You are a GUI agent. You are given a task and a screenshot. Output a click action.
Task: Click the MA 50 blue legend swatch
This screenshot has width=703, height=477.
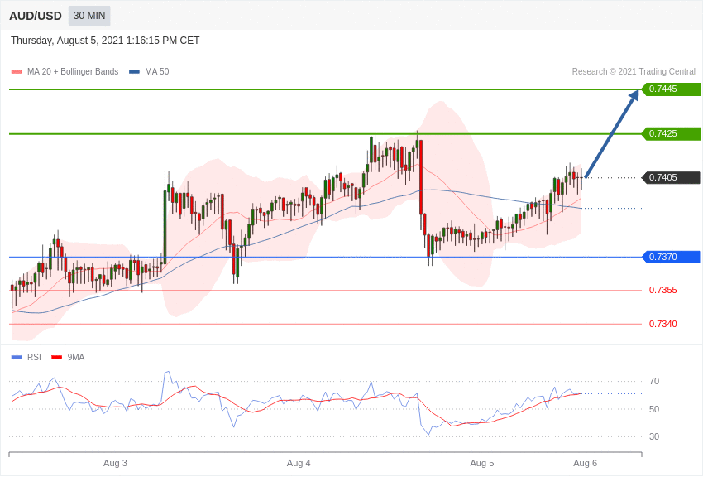(x=134, y=72)
